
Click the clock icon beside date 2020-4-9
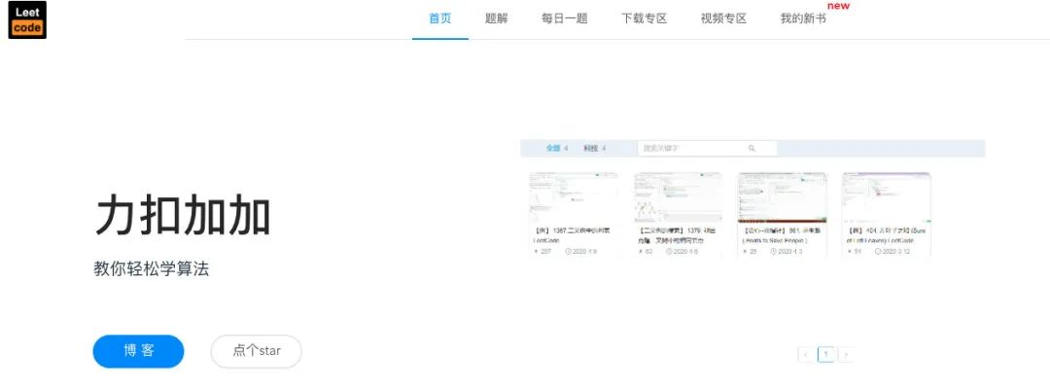(568, 252)
